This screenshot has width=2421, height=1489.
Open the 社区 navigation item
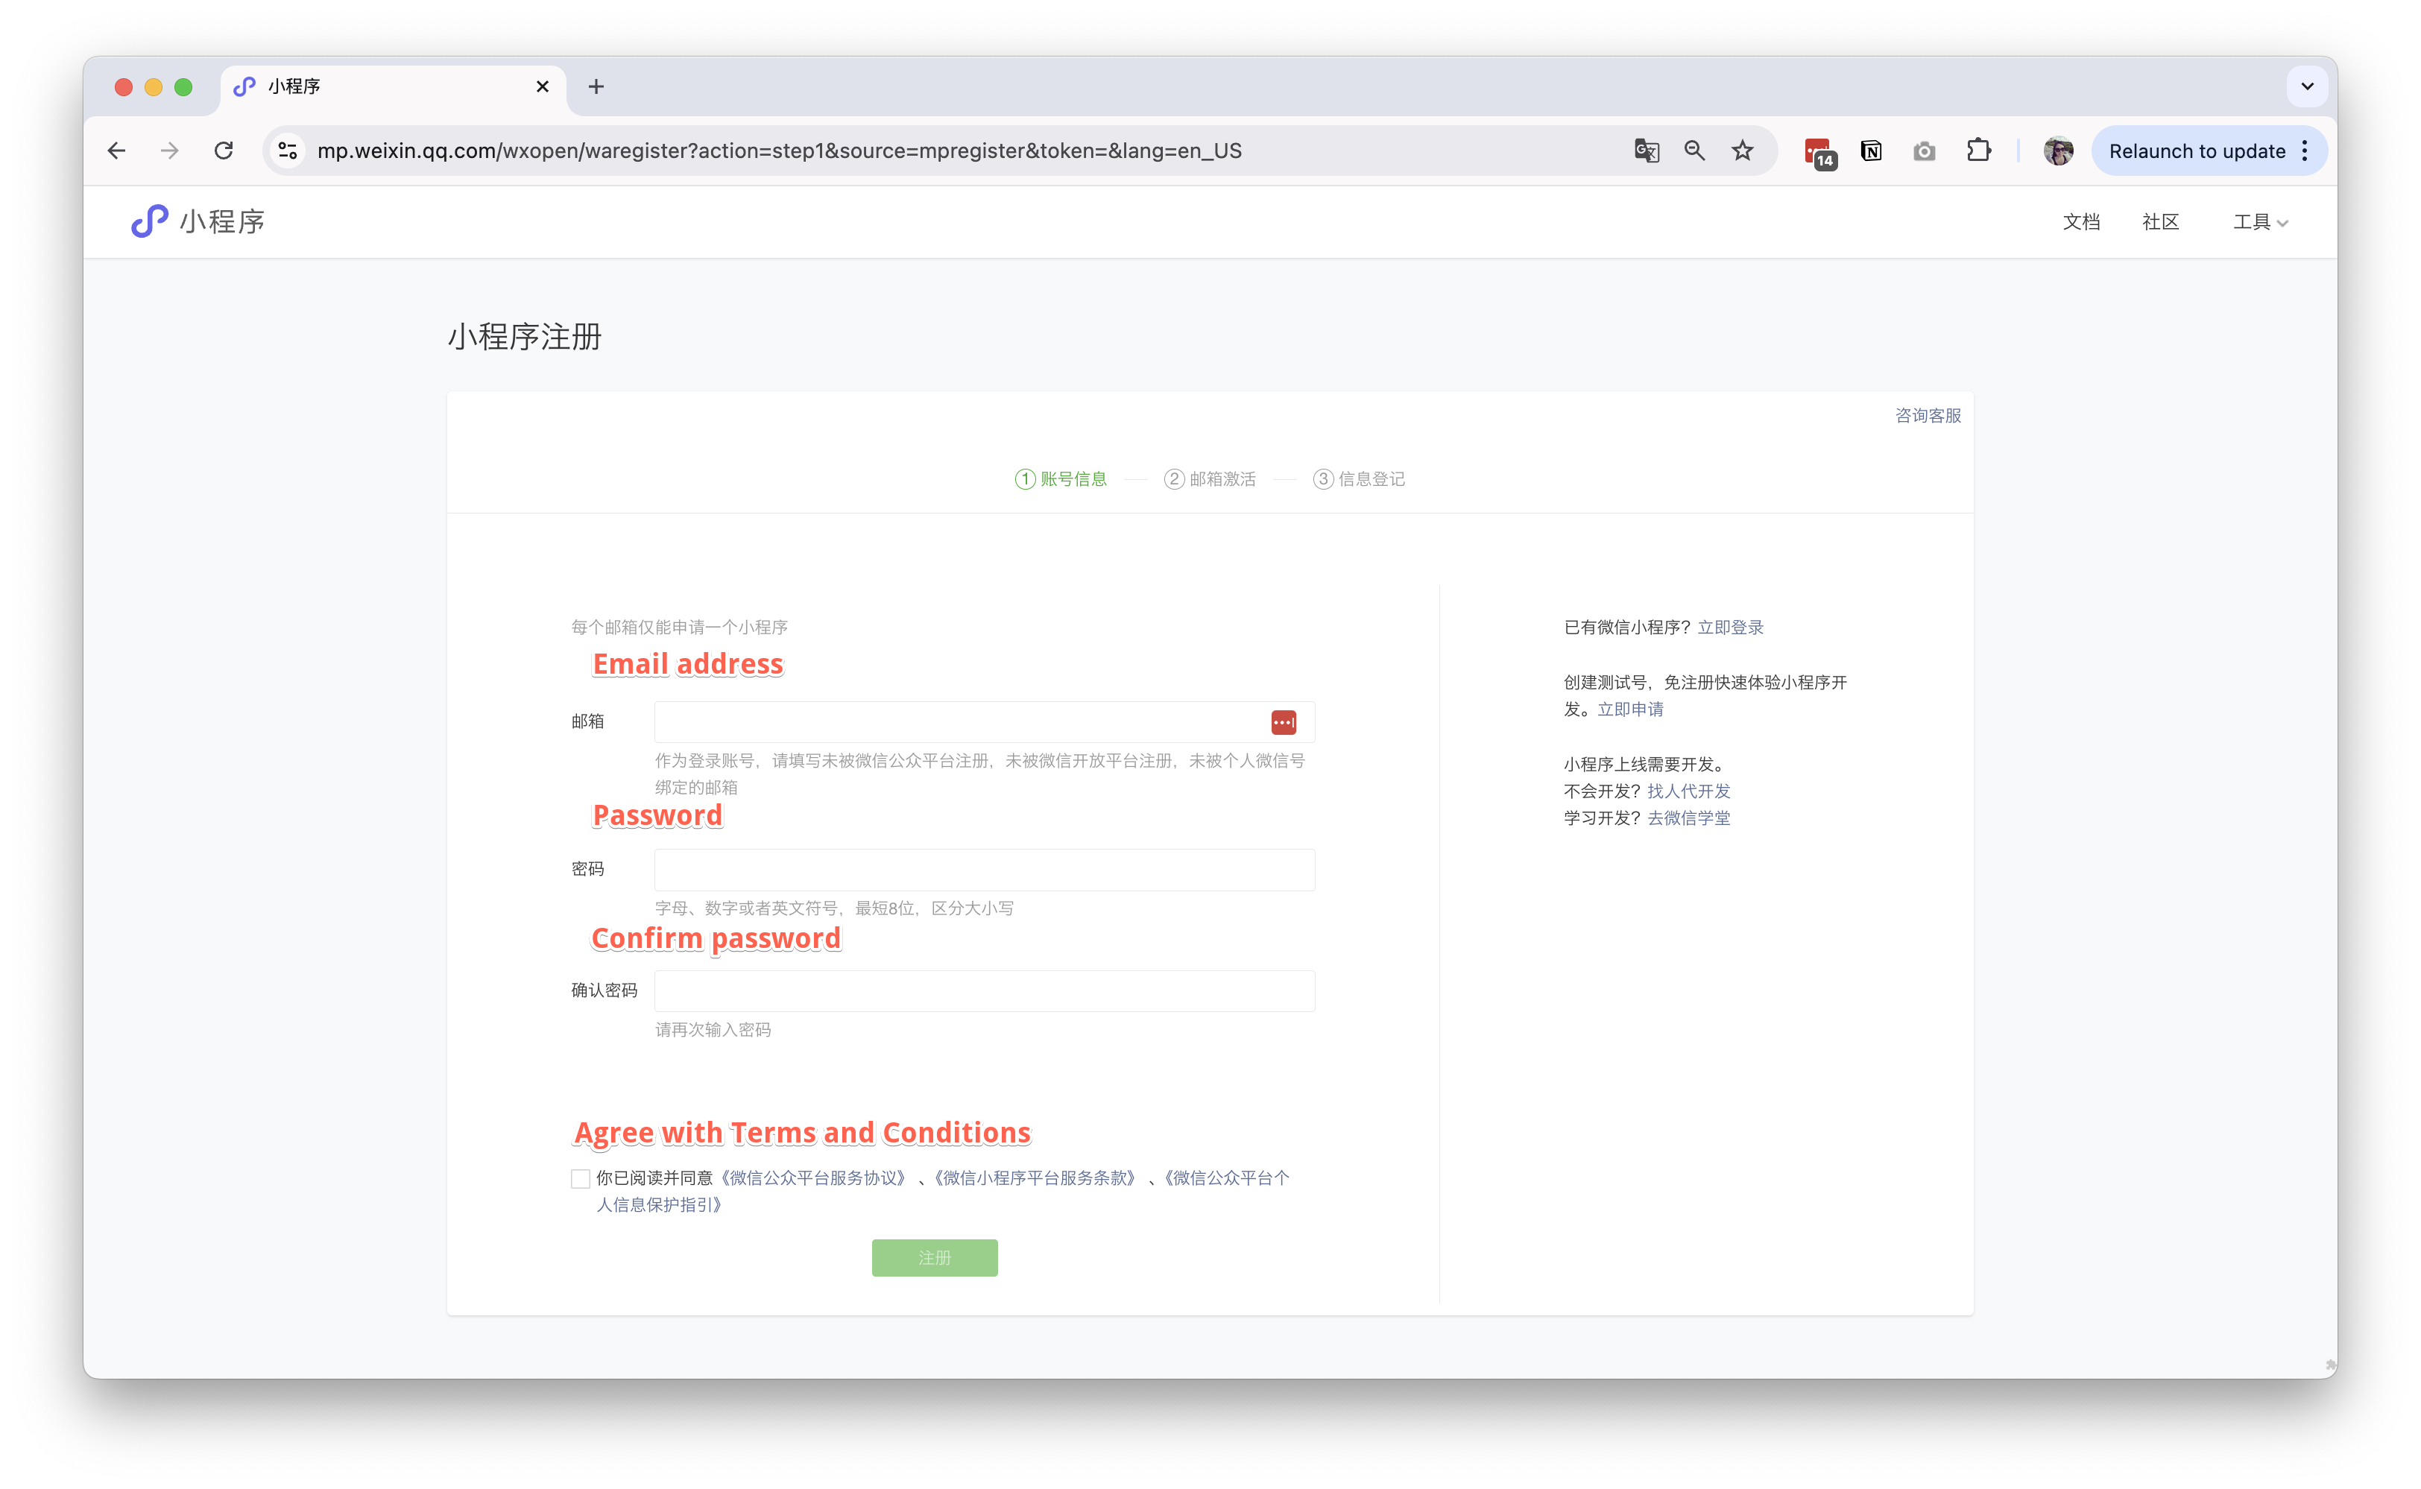tap(2160, 223)
